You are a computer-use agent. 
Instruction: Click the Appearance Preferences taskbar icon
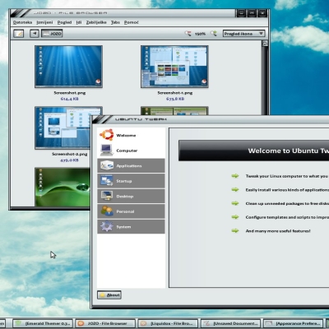[269, 323]
